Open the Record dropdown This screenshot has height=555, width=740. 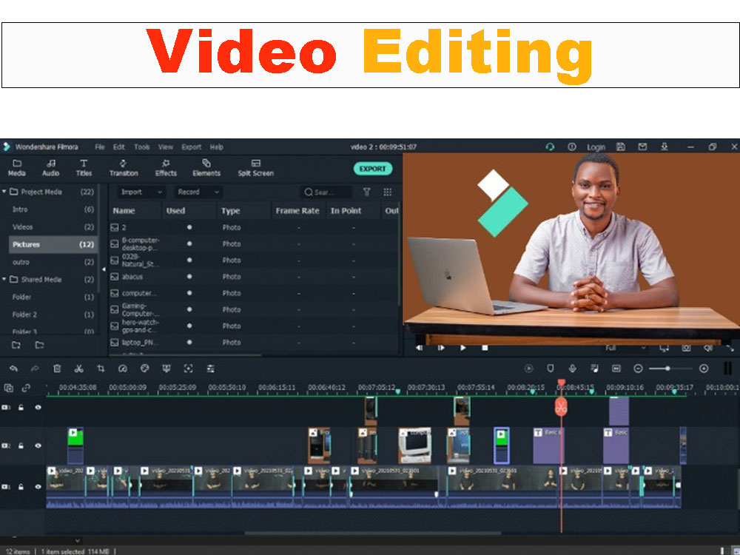pos(198,192)
